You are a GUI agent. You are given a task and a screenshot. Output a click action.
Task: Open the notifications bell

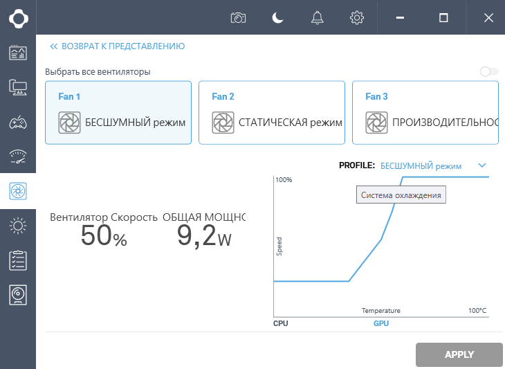point(318,18)
